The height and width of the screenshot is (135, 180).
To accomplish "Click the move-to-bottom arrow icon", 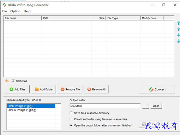I will [x=179, y=41].
